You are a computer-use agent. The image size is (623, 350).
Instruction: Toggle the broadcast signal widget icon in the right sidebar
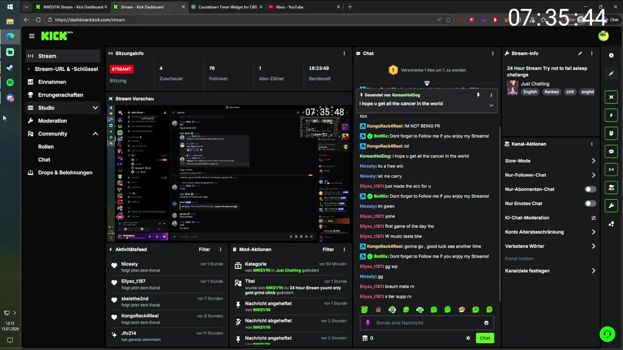[611, 170]
